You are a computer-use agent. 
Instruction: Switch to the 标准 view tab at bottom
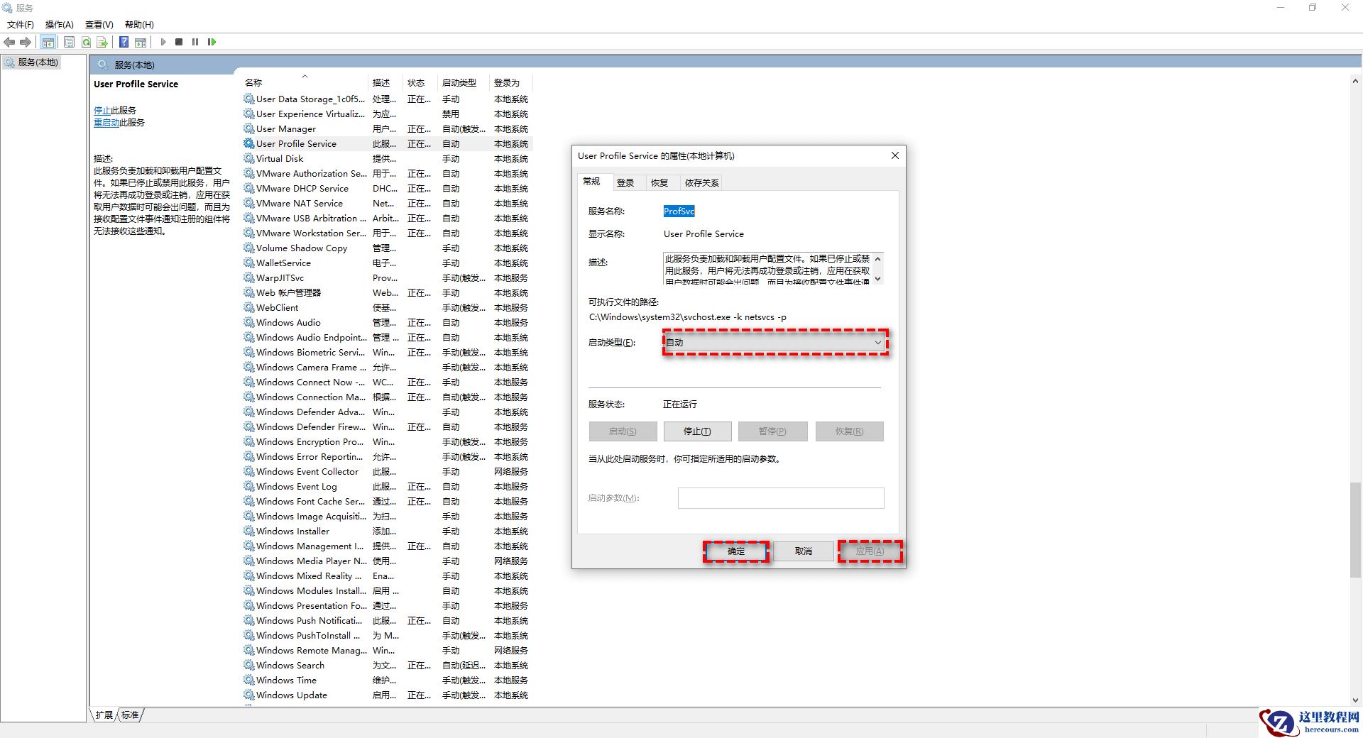[x=130, y=715]
